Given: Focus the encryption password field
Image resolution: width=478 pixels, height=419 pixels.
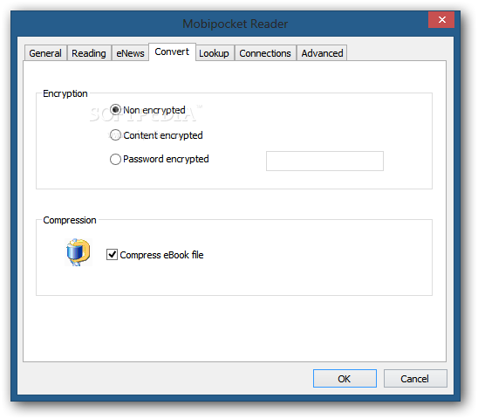Looking at the screenshot, I should (x=324, y=161).
